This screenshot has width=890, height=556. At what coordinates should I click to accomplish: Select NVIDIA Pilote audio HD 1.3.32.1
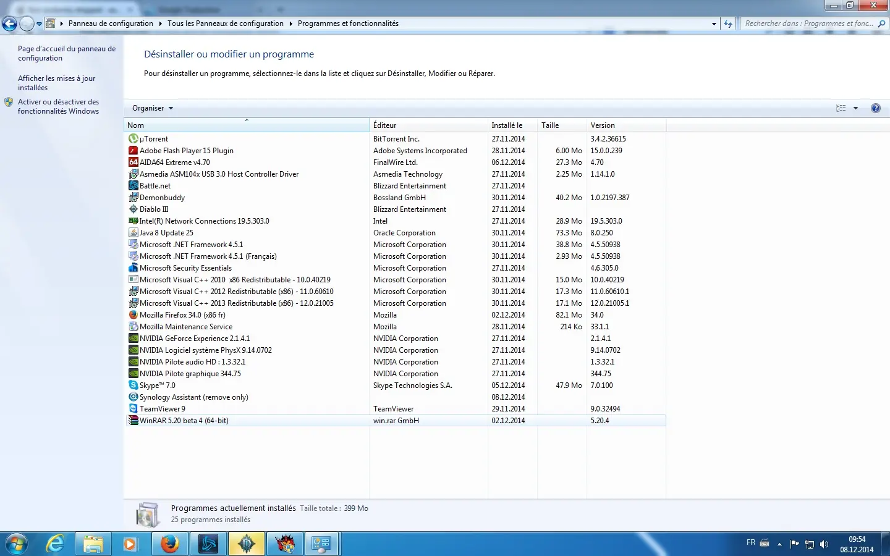(x=396, y=362)
